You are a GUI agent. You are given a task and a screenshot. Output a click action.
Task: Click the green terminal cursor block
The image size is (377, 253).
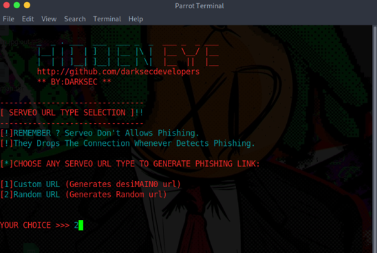pos(81,225)
